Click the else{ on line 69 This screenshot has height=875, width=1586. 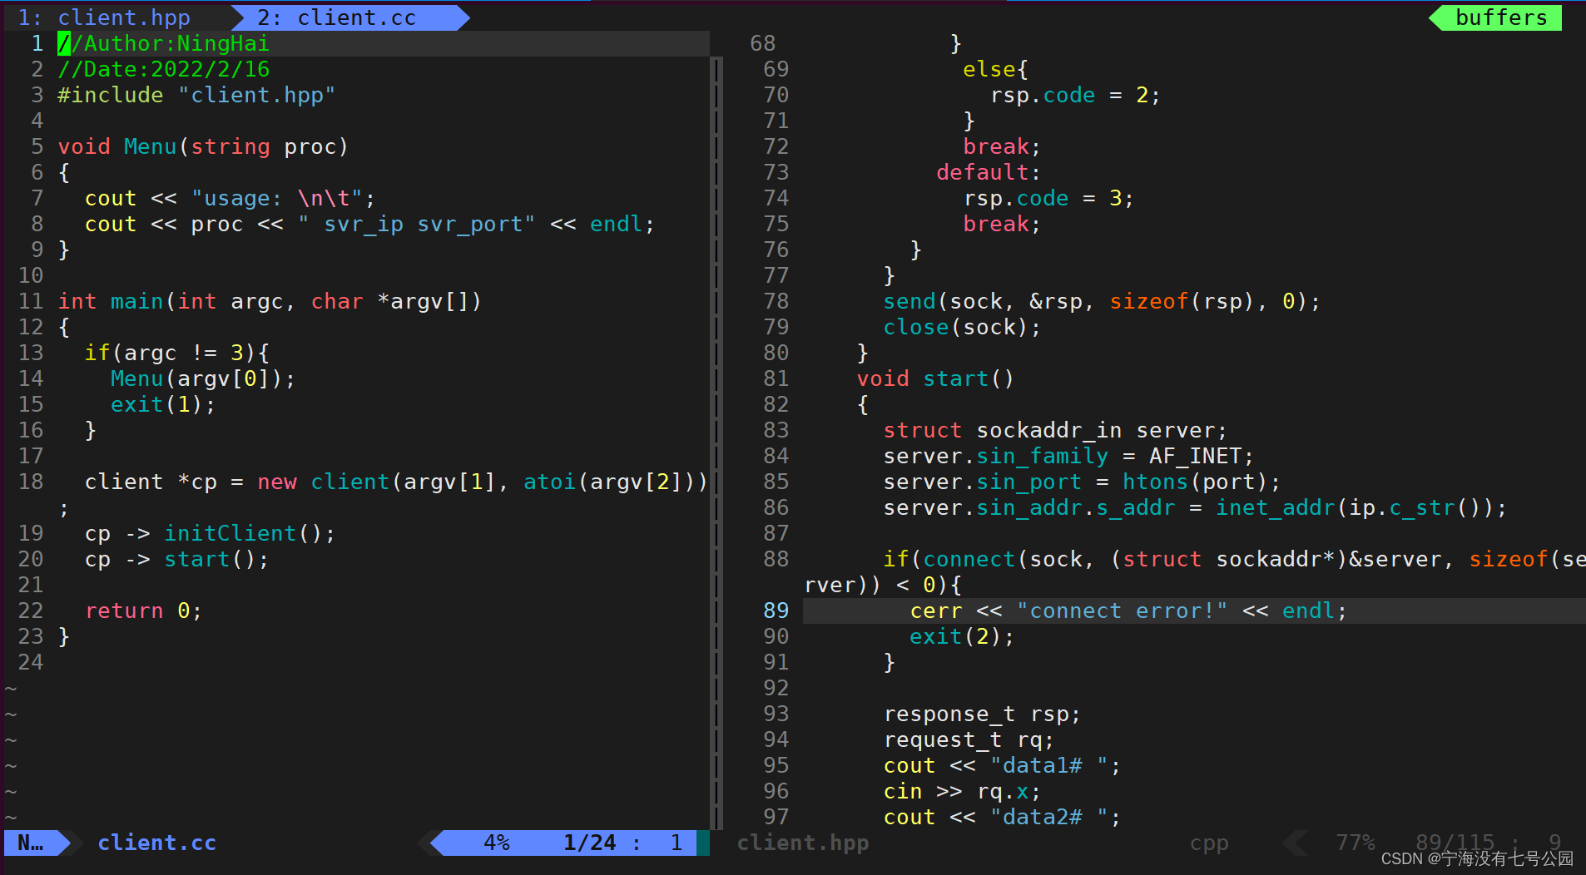pyautogui.click(x=996, y=69)
